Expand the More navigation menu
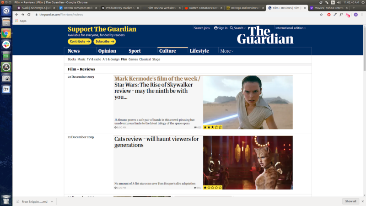 tap(226, 51)
